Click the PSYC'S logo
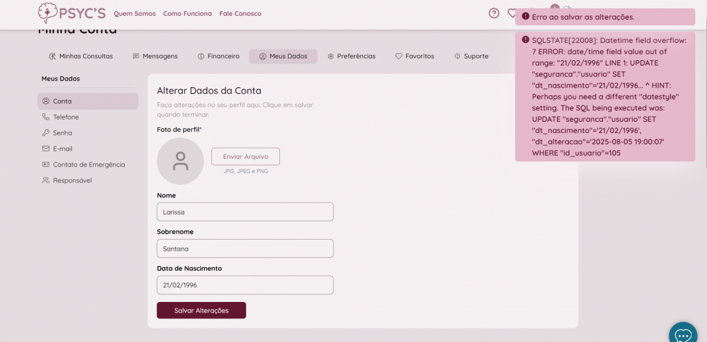The image size is (707, 342). pyautogui.click(x=71, y=13)
